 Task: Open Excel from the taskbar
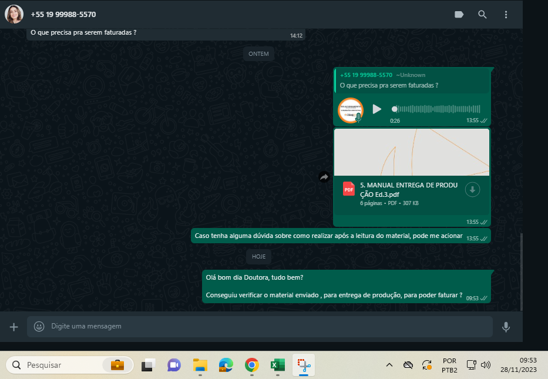coord(277,365)
